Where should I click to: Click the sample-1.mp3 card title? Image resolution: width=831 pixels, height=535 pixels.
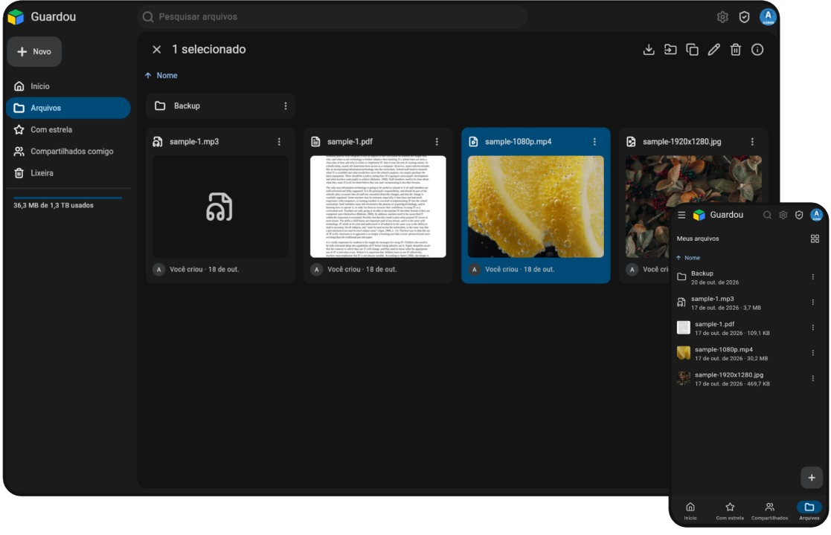(x=194, y=142)
